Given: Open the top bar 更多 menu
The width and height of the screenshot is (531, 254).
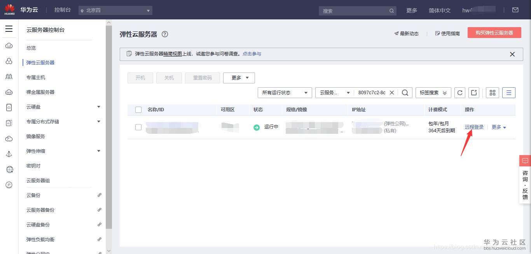Looking at the screenshot, I should (x=412, y=10).
